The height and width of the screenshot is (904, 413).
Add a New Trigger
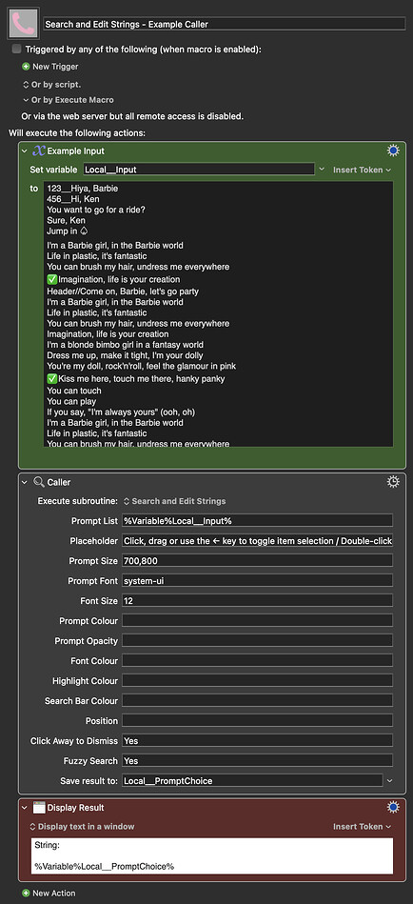55,67
